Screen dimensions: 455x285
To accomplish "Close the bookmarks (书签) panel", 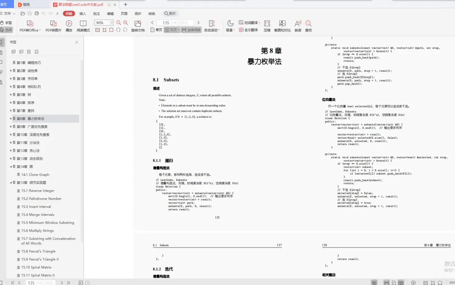I will point(77,42).
